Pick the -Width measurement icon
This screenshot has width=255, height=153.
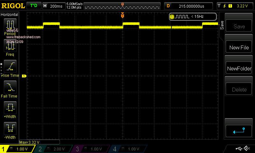[10, 128]
